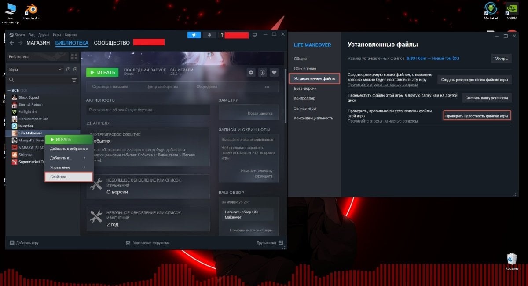Click the green ИГРАТЬ button on game page

103,72
